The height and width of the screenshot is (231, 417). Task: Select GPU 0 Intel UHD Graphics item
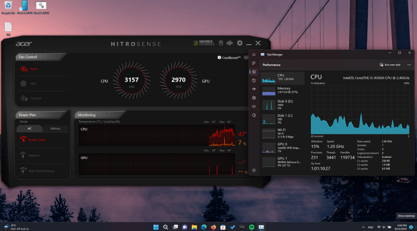pyautogui.click(x=283, y=147)
